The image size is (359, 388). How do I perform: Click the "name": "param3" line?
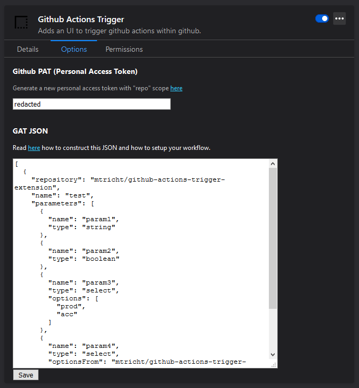pyautogui.click(x=83, y=282)
